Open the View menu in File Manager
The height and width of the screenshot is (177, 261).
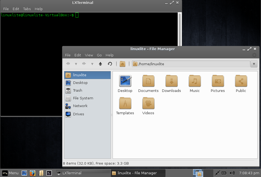coord(89,55)
